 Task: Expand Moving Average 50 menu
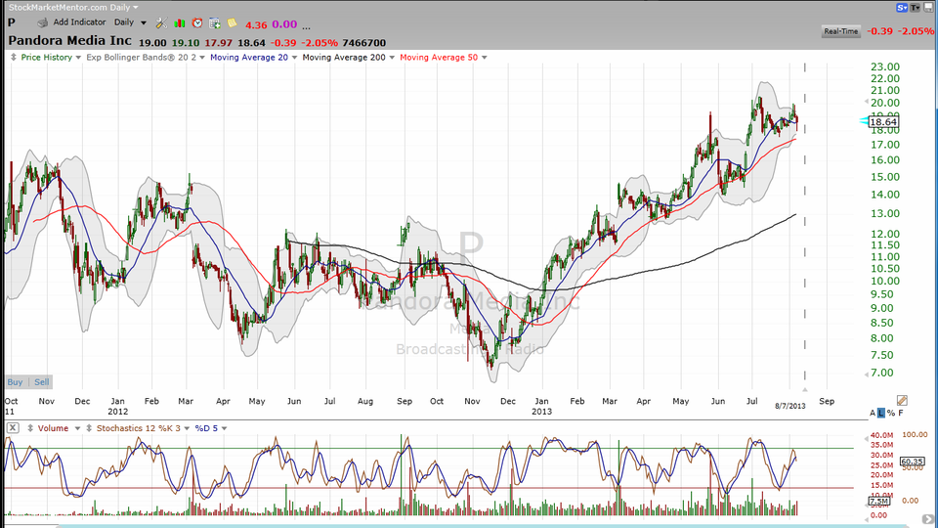(x=484, y=58)
